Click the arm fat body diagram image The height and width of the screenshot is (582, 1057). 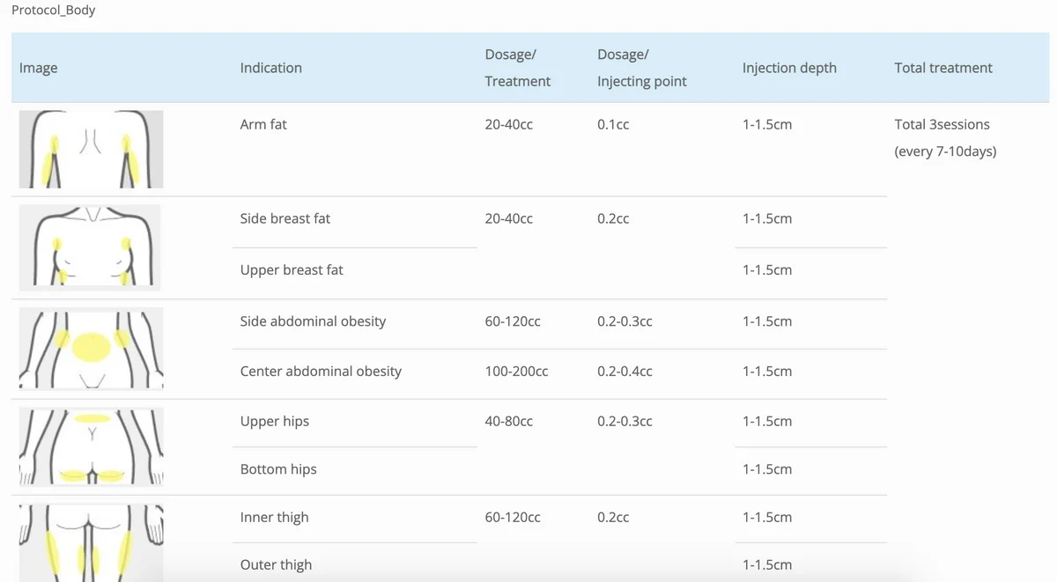(x=91, y=149)
